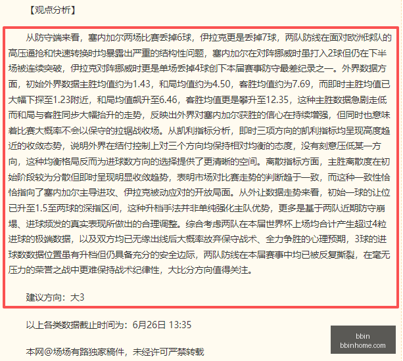Click the line starting 球数数据位置虽有升档
The width and height of the screenshot is (403, 361).
point(199,255)
